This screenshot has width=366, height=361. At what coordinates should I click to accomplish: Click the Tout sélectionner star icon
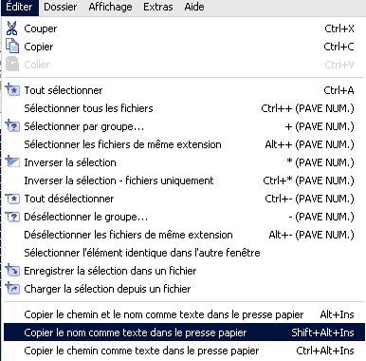coord(12,90)
